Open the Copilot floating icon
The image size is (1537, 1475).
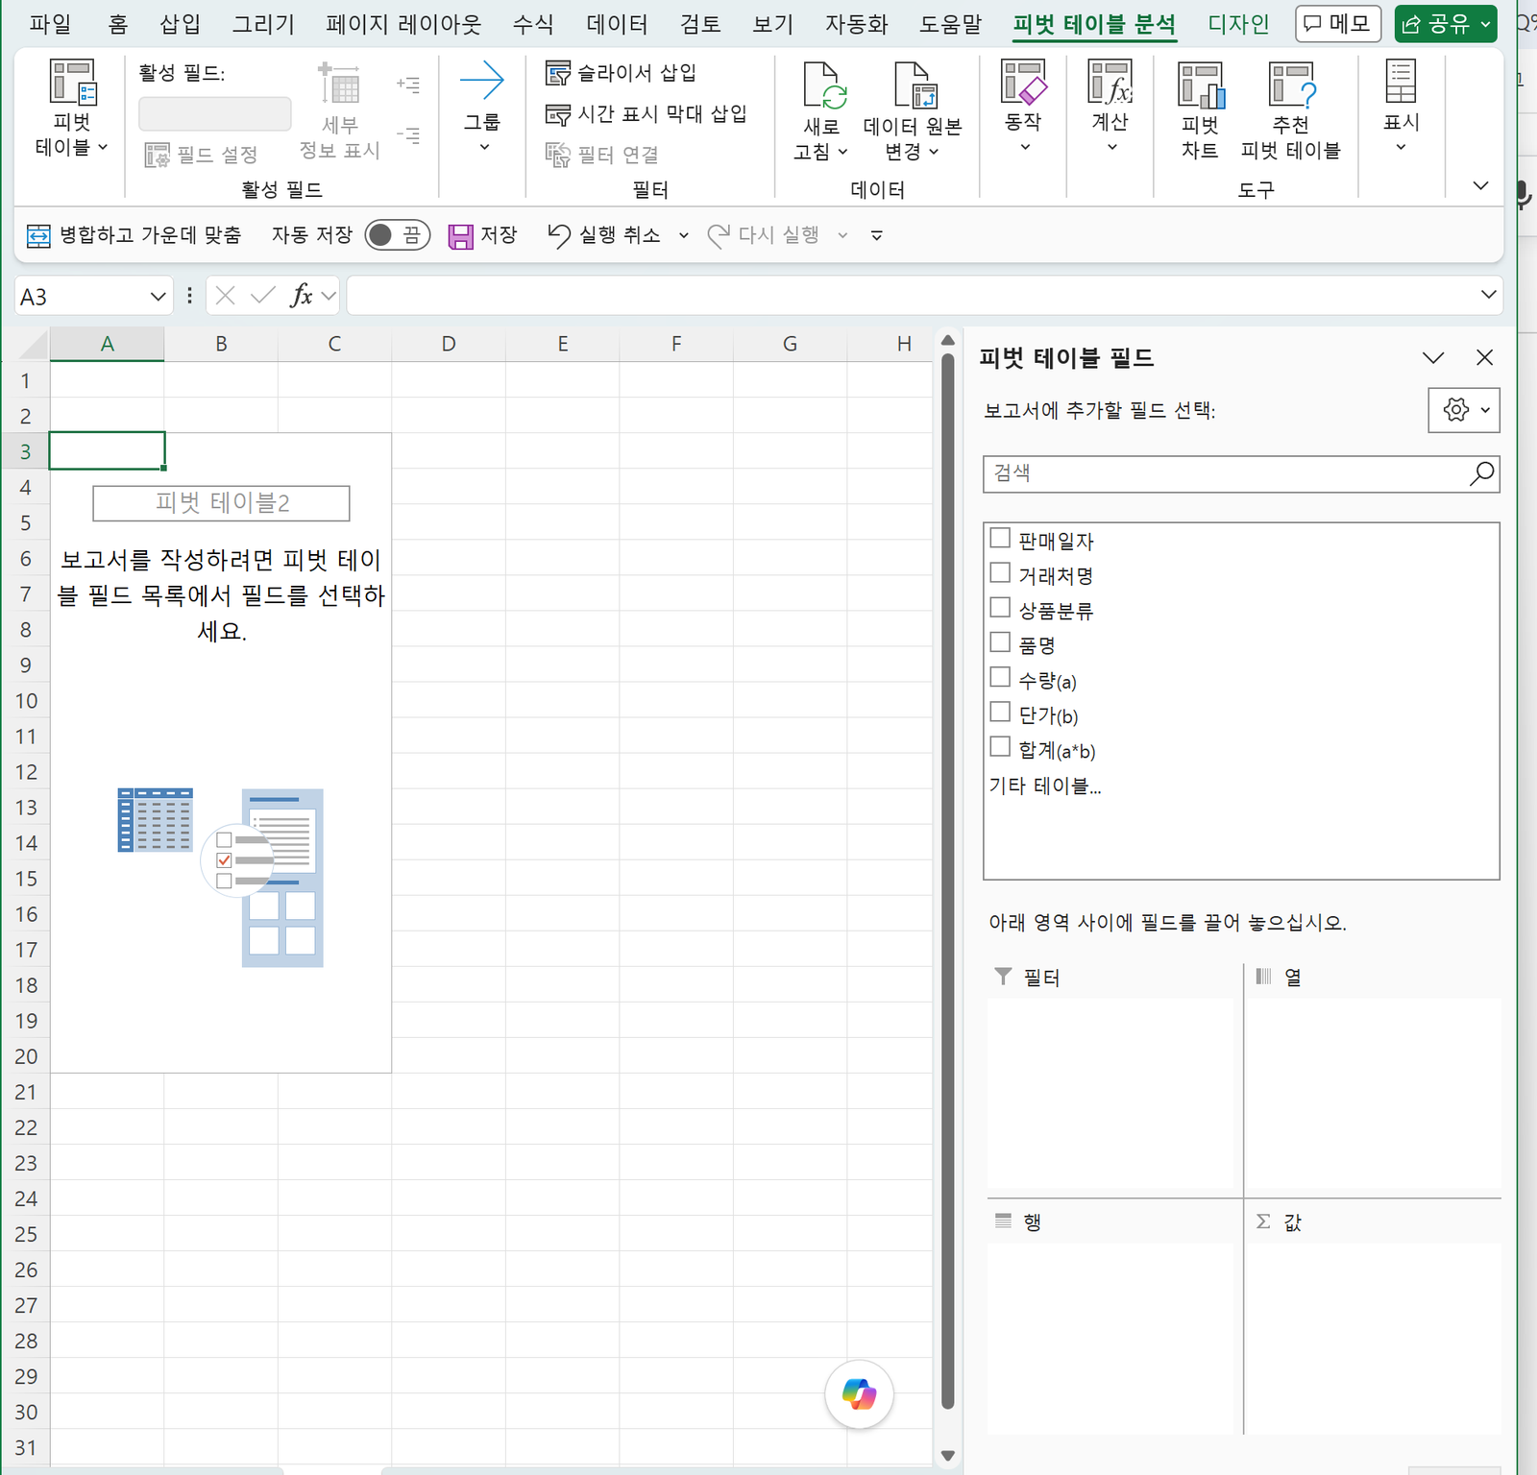859,1394
